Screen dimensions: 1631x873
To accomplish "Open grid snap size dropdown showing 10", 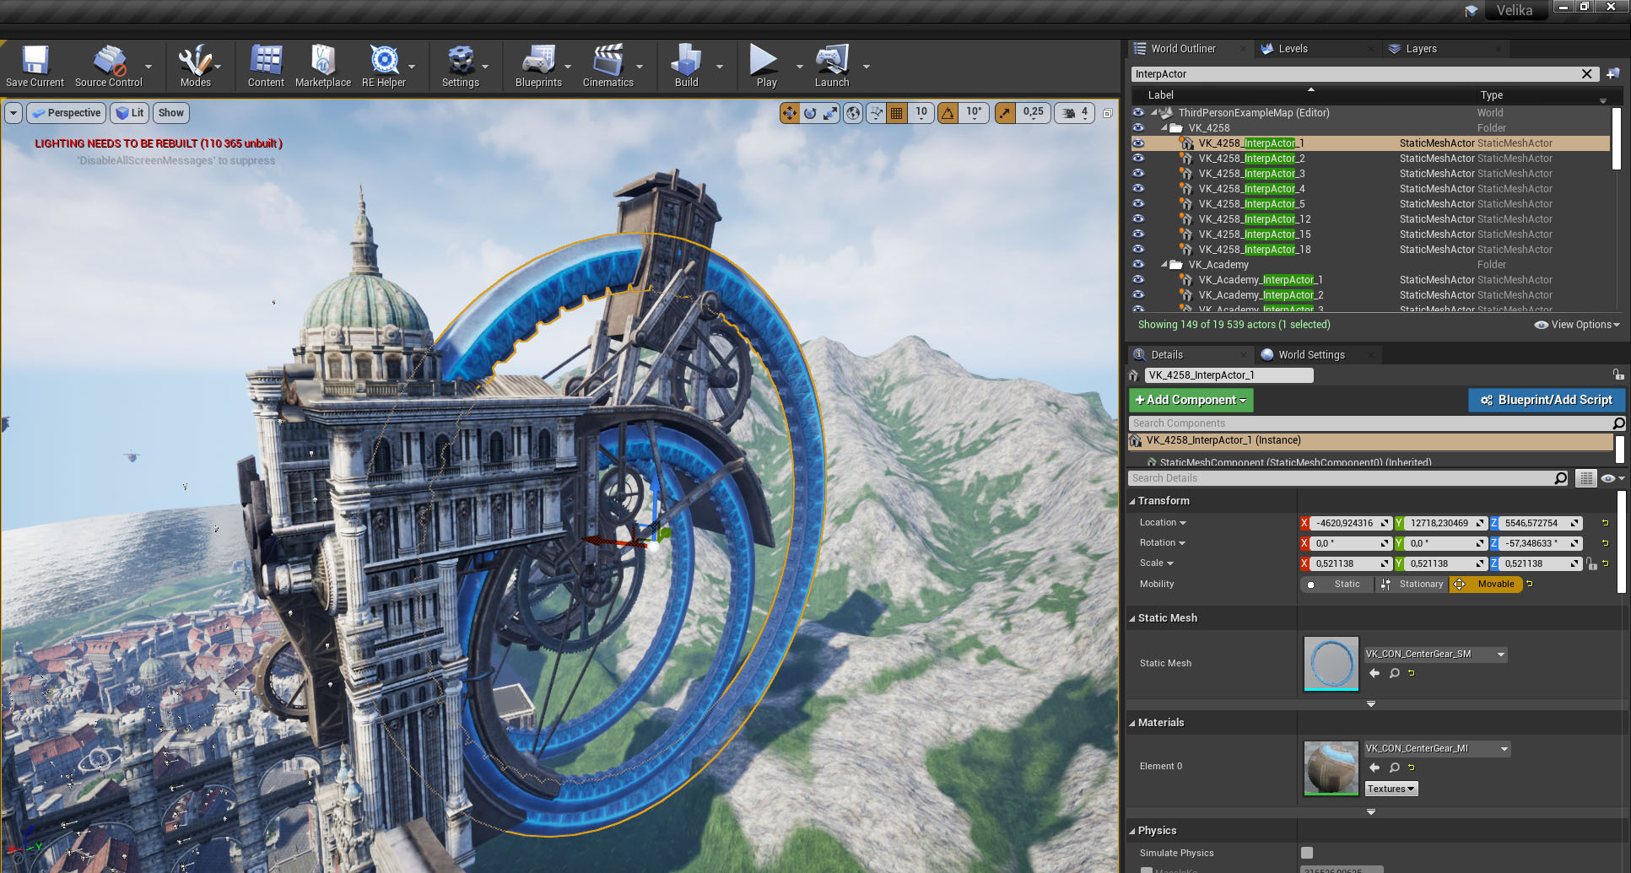I will click(x=921, y=113).
